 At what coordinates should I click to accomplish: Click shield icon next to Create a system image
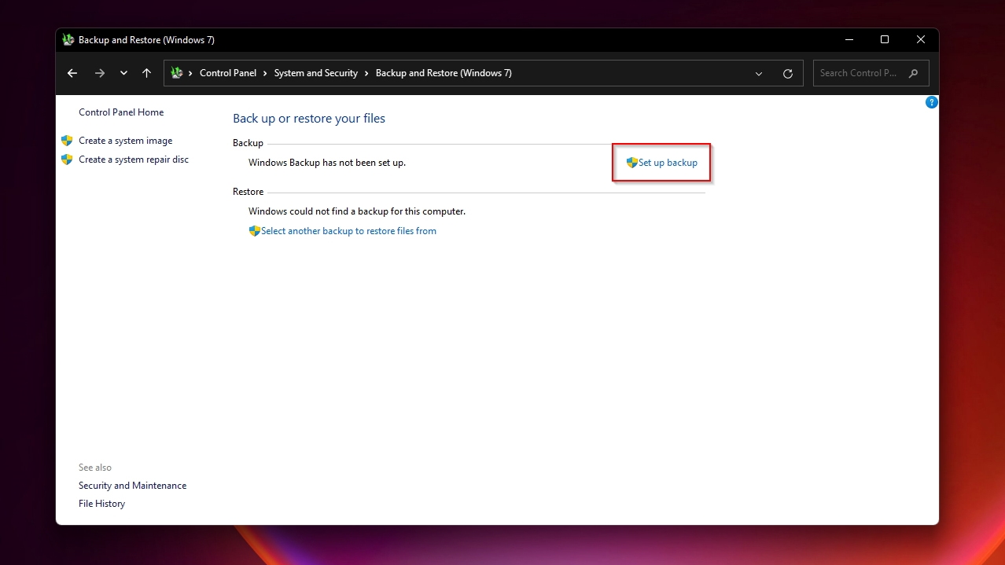tap(67, 141)
